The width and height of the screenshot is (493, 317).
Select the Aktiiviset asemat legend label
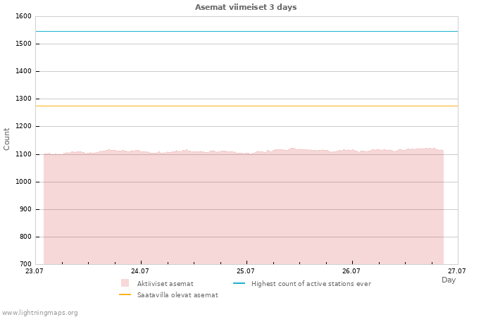(165, 284)
